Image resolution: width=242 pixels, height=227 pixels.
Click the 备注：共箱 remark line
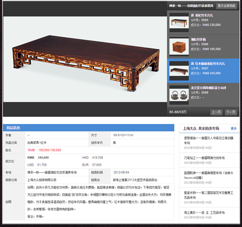coord(36,217)
